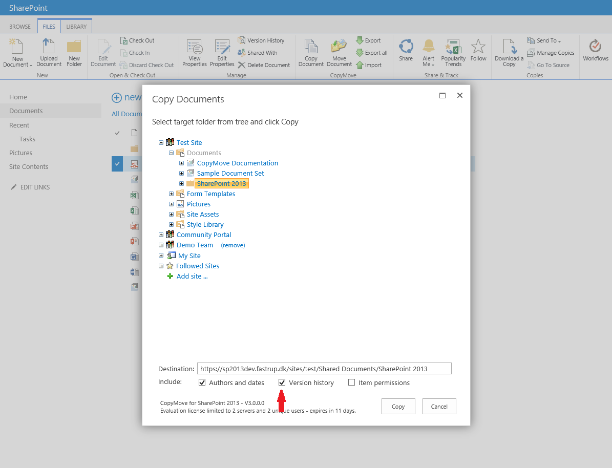This screenshot has width=612, height=468.
Task: Open Popularity Trends from the ribbon
Action: point(454,53)
